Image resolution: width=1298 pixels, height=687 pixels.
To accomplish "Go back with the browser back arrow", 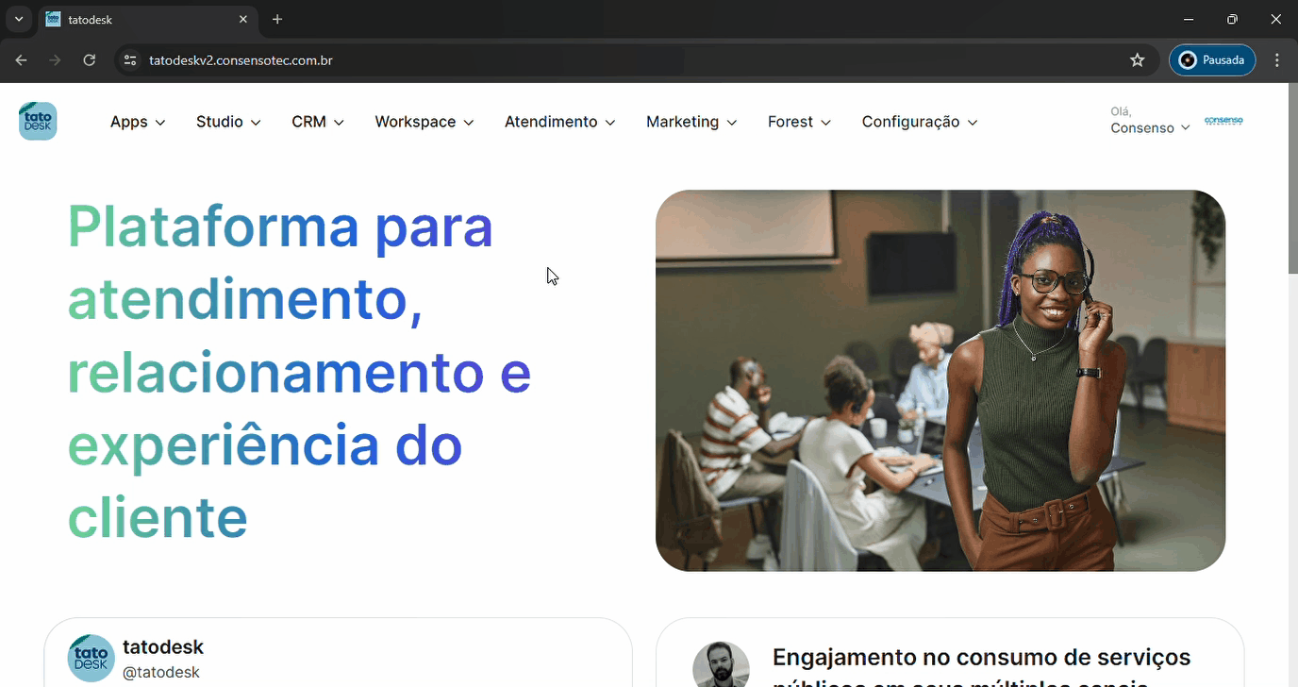I will point(22,60).
